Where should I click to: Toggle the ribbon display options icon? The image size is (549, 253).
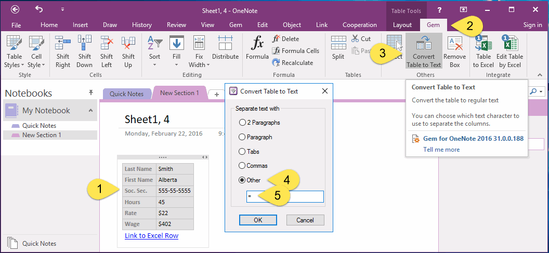pyautogui.click(x=463, y=10)
